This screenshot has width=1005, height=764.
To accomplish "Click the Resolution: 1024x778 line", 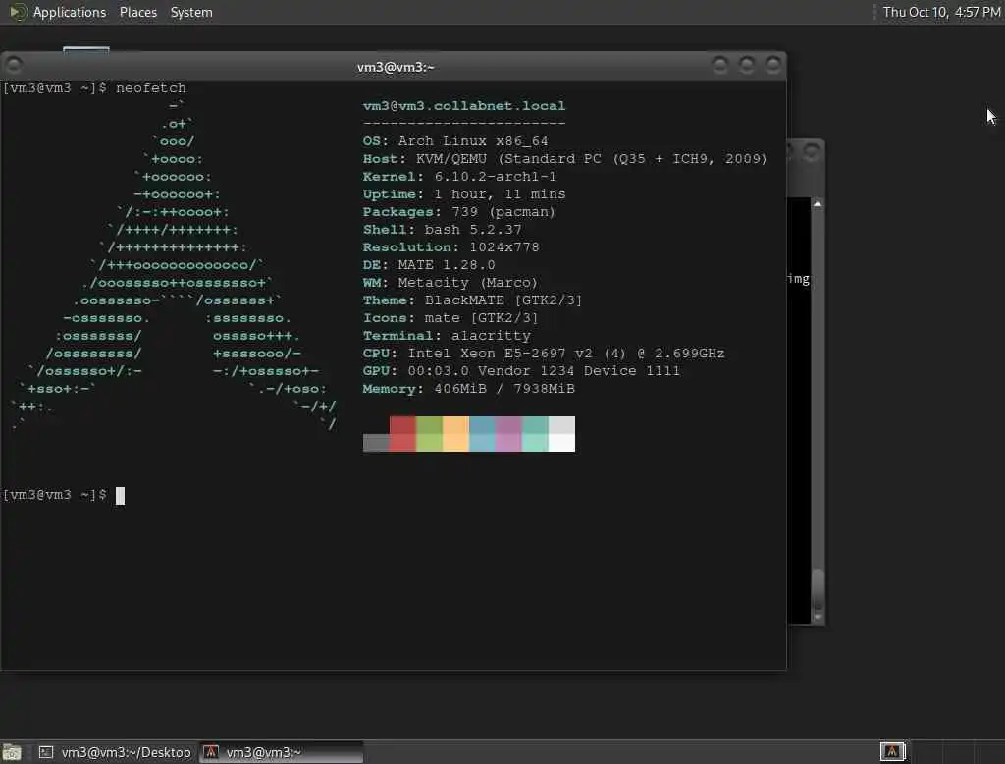I will [x=451, y=246].
